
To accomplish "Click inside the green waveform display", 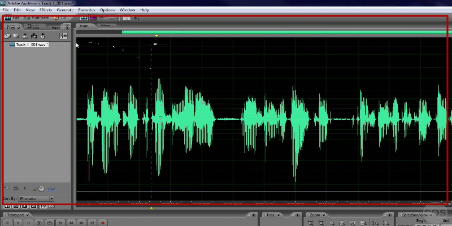I will (x=262, y=119).
